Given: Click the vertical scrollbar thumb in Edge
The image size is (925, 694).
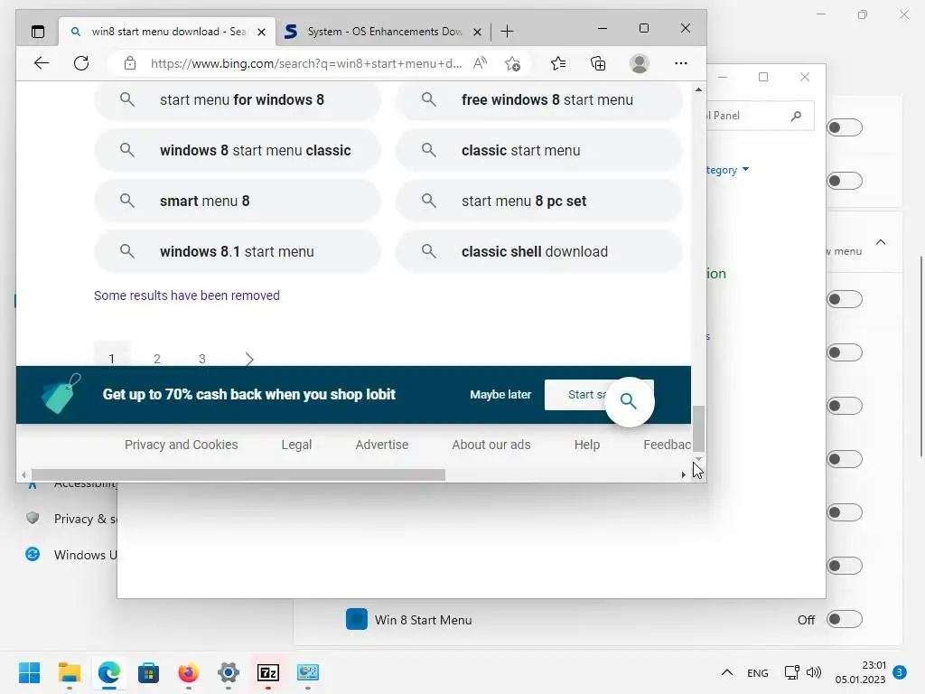Looking at the screenshot, I should pyautogui.click(x=698, y=428).
